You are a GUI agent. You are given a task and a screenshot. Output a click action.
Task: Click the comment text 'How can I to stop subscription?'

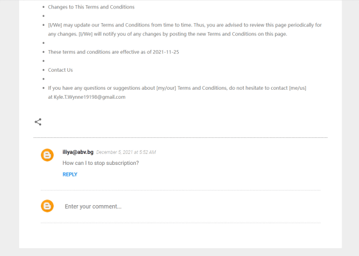tap(101, 163)
